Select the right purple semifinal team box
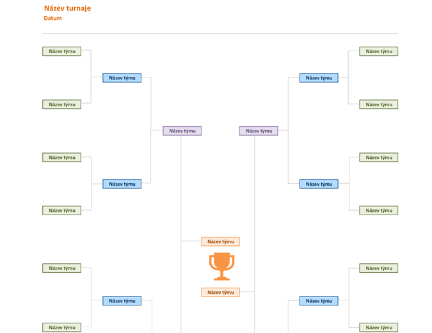This screenshot has height=333, width=432. [259, 131]
